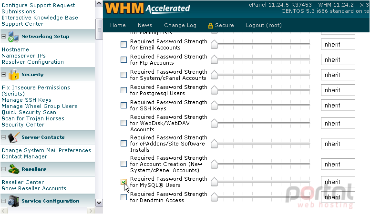Toggle Account Creation password strength checkbox
Image resolution: width=370 pixels, height=214 pixels.
point(123,164)
